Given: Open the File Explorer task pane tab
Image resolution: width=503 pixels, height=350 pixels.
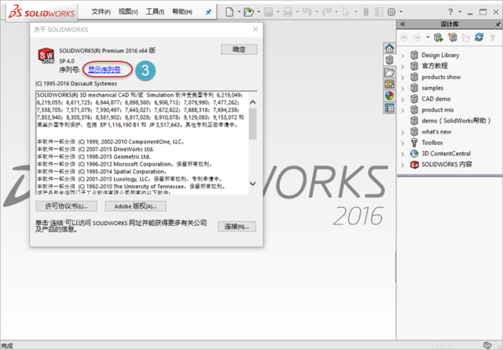Looking at the screenshot, I should (390, 72).
